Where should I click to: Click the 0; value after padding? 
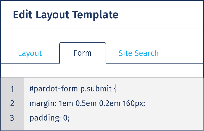click(66, 118)
